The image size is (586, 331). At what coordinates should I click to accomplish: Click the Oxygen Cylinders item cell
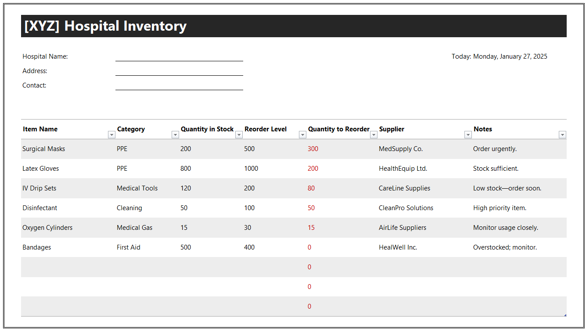[47, 228]
